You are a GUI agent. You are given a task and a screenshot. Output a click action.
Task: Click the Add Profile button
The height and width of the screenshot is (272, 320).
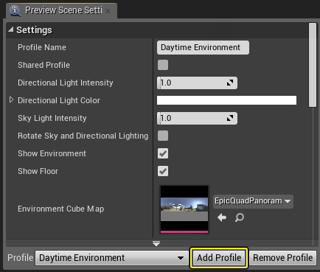[x=219, y=258]
